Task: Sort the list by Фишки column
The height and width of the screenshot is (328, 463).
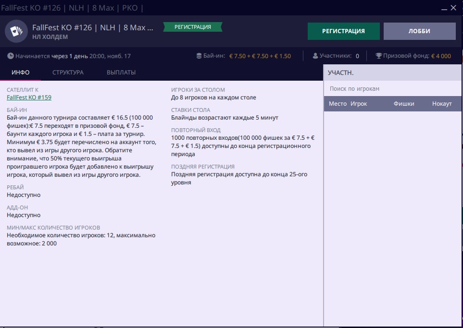Action: (404, 104)
